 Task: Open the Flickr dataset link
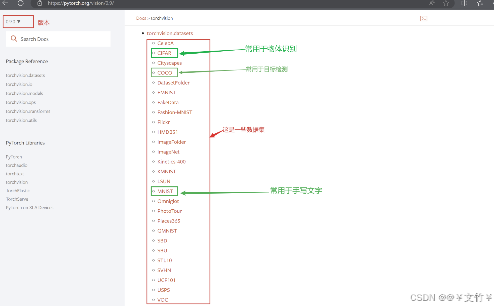pyautogui.click(x=164, y=122)
